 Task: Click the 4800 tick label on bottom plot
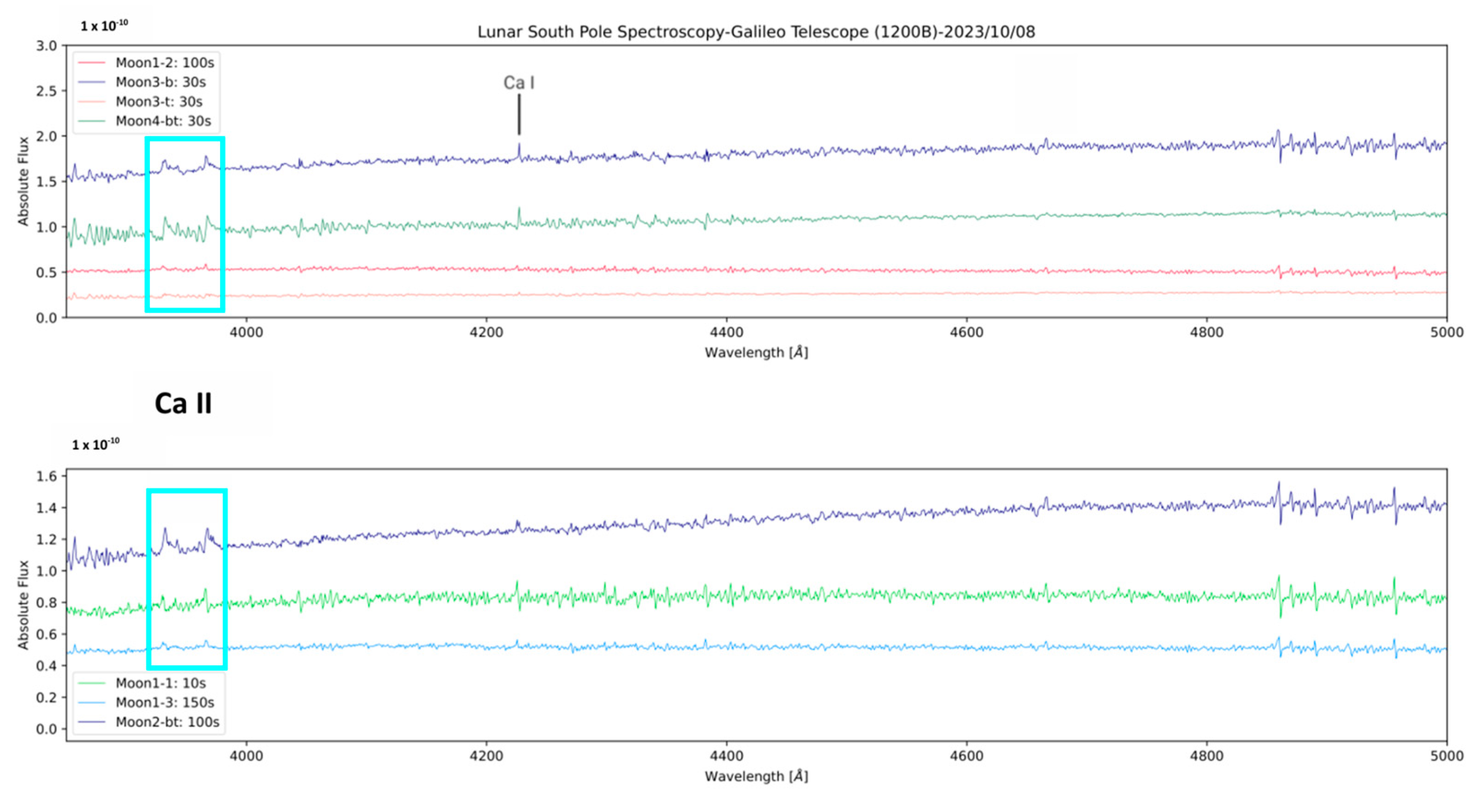tap(1206, 756)
